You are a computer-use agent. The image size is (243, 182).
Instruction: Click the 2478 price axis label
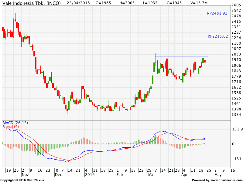(x=236, y=16)
